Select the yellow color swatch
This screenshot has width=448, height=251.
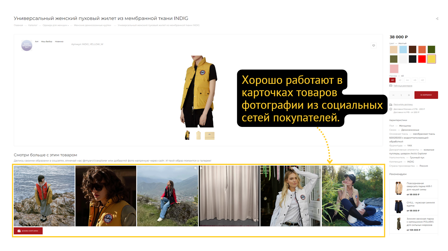pos(431,59)
